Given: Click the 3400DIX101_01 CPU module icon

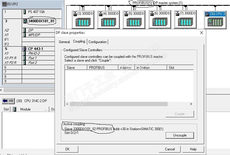Looking at the screenshot, I should coord(25,21).
